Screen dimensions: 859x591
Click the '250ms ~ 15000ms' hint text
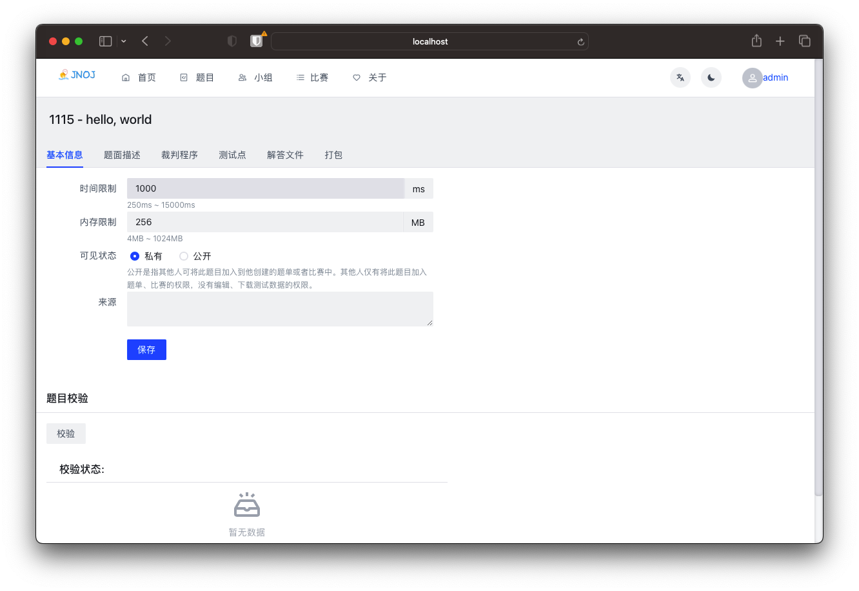click(x=161, y=205)
